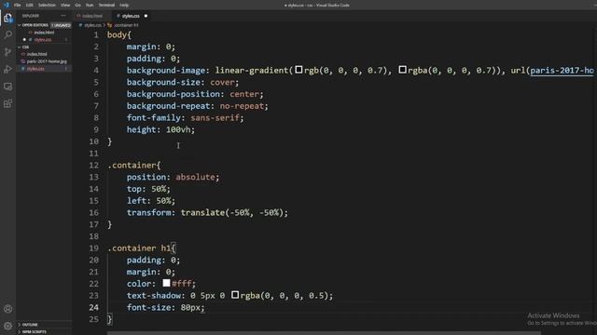Image resolution: width=597 pixels, height=335 pixels.
Task: Open the Source Control view
Action: click(x=7, y=52)
